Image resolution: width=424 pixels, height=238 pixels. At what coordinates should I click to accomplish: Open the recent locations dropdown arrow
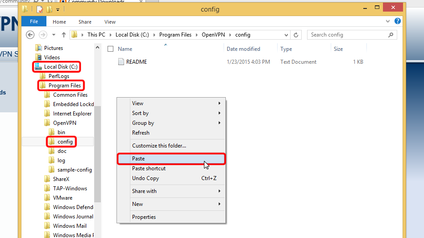pos(54,35)
